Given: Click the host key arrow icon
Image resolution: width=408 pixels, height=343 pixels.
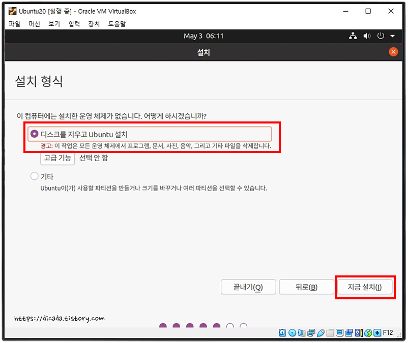Looking at the screenshot, I should click(377, 333).
